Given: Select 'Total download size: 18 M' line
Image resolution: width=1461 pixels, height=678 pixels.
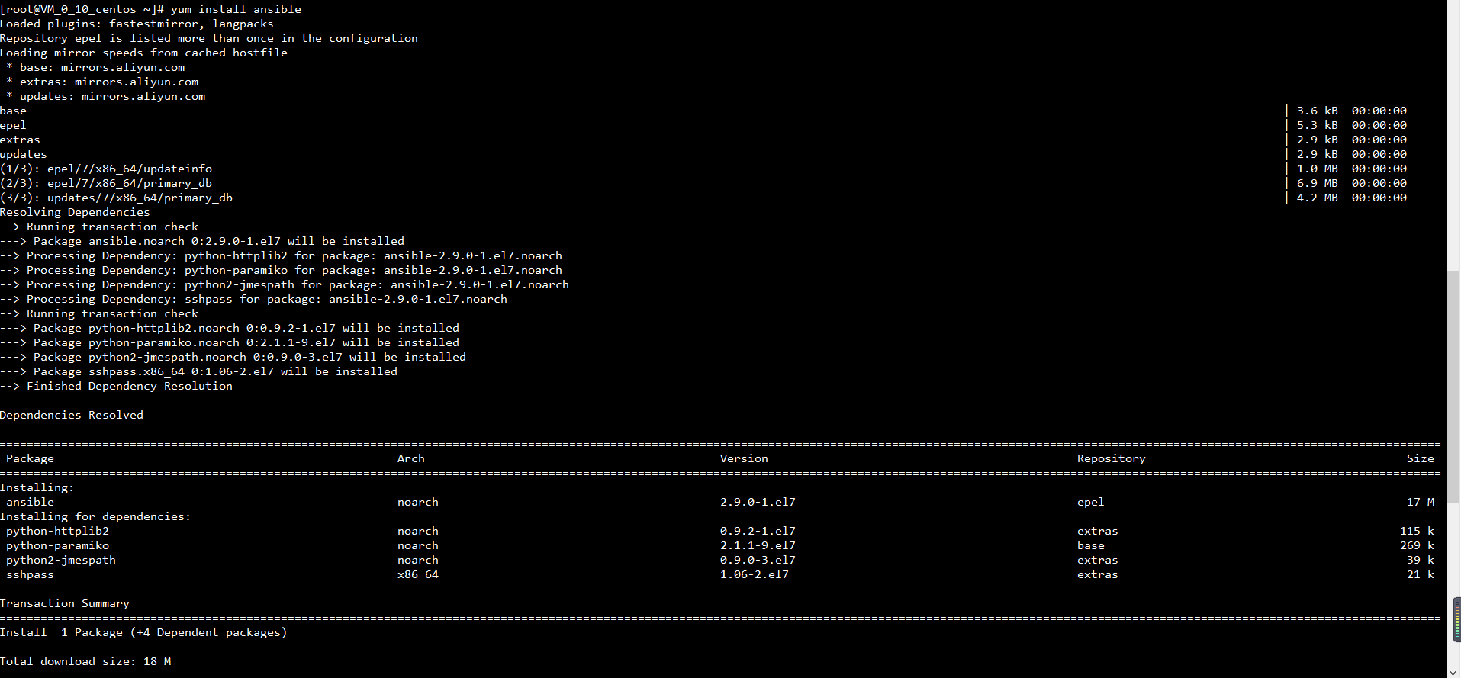Looking at the screenshot, I should [85, 661].
